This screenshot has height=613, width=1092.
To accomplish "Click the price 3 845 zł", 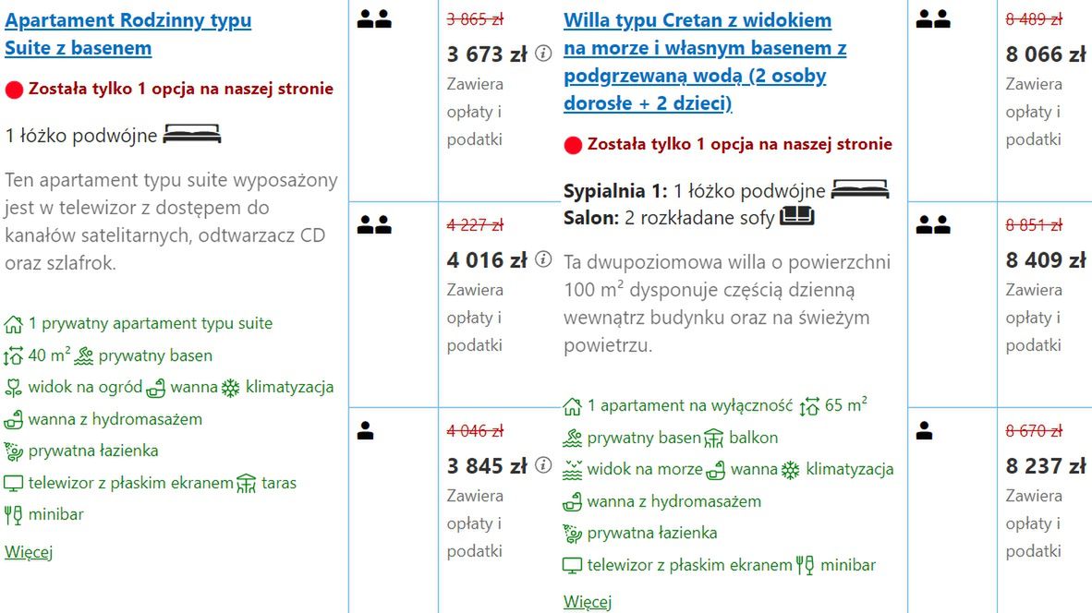I will coord(487,466).
